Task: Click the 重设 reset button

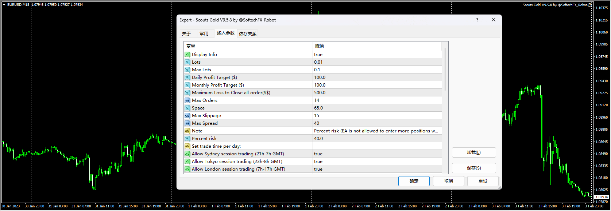Action: point(483,181)
